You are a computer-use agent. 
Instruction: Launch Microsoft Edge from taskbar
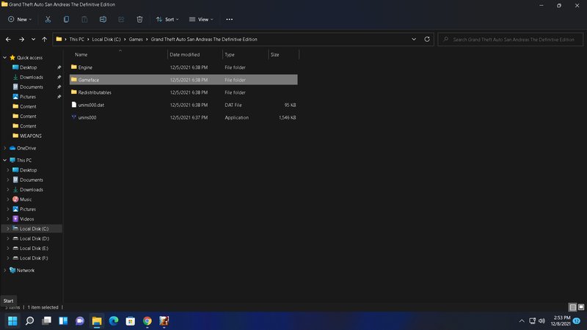coord(114,320)
